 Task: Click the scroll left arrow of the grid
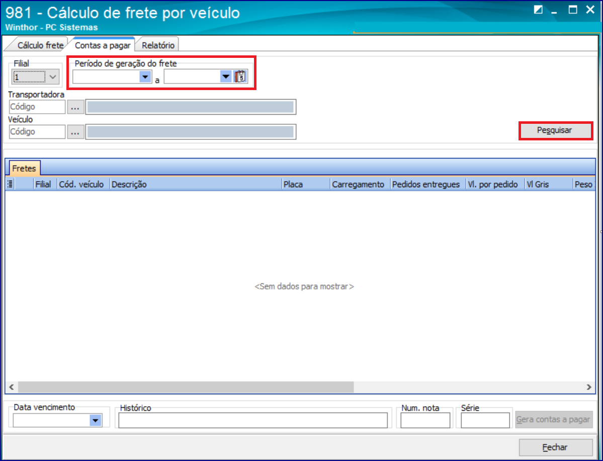tap(12, 387)
